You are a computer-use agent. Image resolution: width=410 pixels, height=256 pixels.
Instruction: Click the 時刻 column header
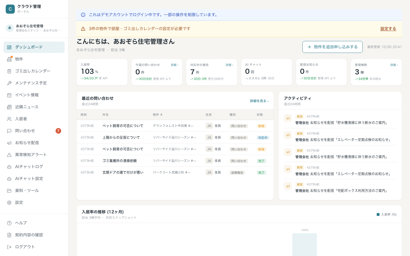(84, 115)
